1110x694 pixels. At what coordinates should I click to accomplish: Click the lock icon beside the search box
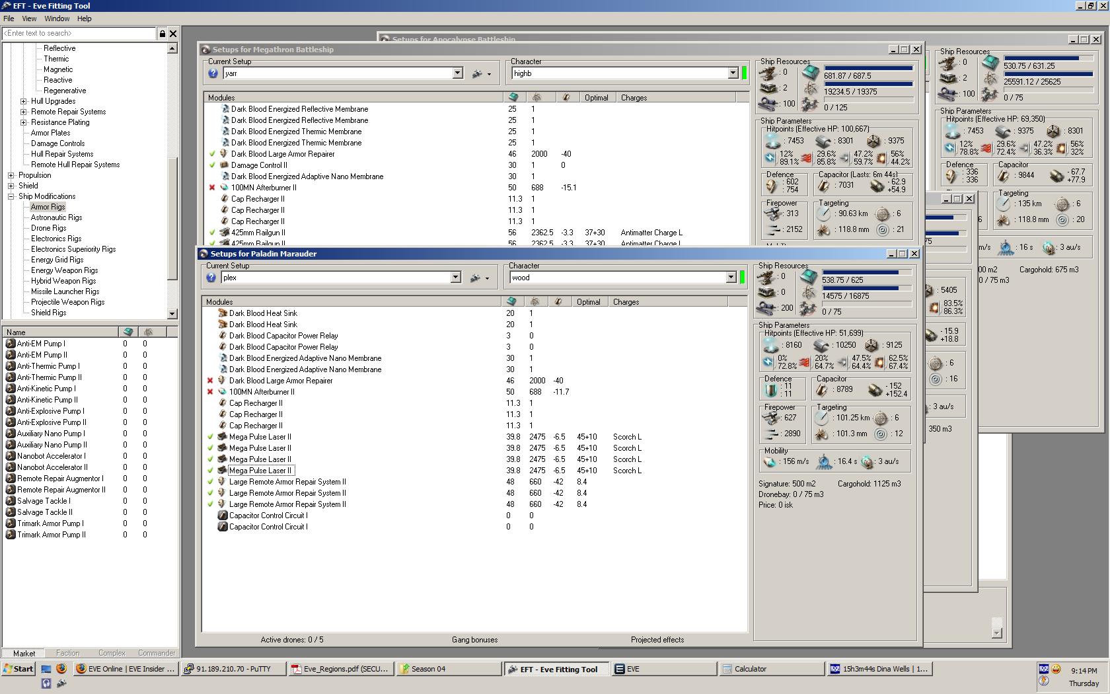pos(163,33)
